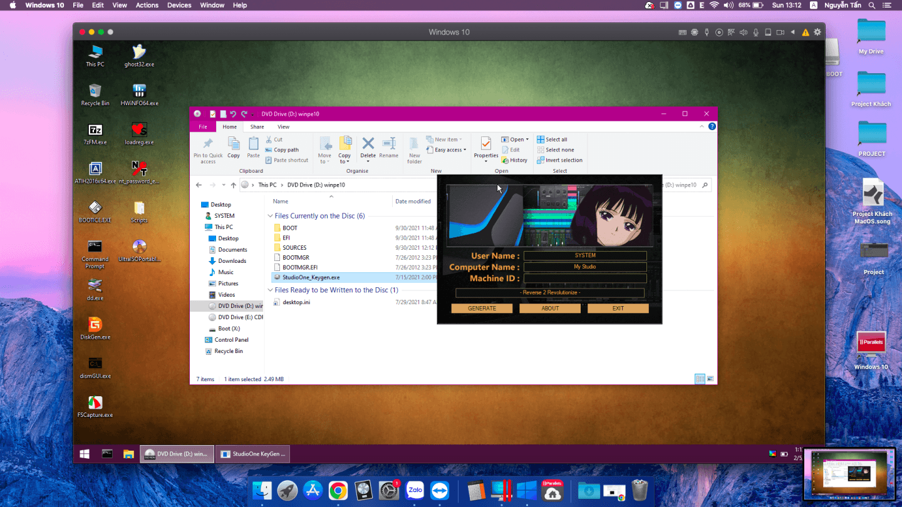Screen dimensions: 902x507
Task: Open macOS Devices menu
Action: [x=179, y=5]
